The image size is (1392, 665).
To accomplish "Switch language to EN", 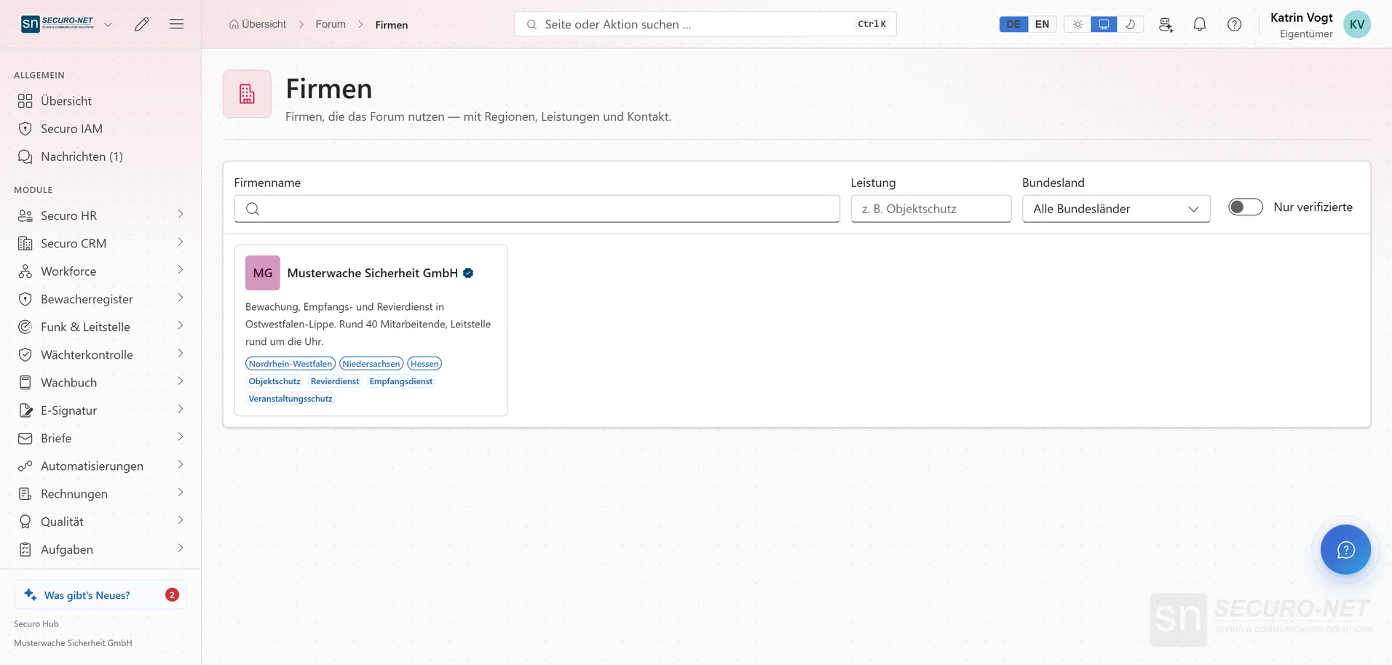I will [x=1042, y=24].
